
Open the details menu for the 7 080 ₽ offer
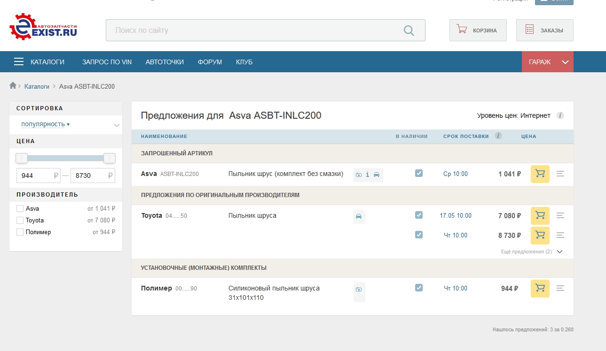tap(560, 216)
